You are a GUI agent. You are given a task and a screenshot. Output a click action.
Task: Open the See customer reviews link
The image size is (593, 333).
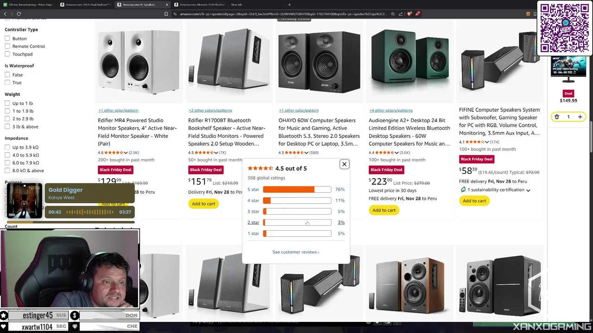[x=296, y=252]
